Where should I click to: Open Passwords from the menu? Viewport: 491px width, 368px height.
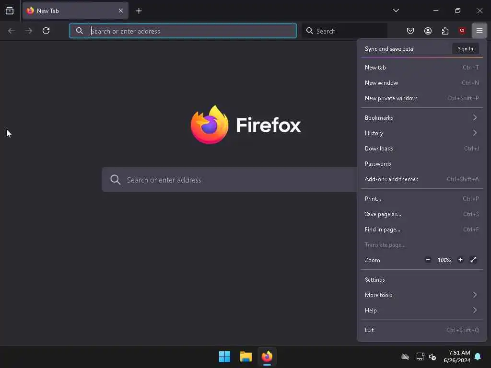tap(422, 164)
